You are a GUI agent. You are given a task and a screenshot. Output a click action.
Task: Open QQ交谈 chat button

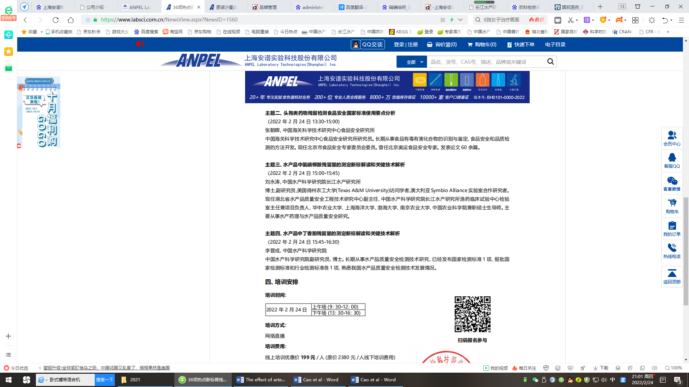pos(367,44)
